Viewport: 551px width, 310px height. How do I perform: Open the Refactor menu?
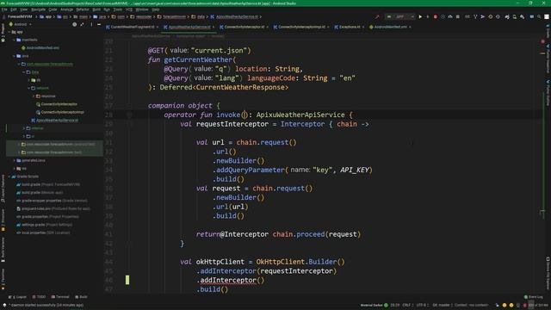click(83, 9)
